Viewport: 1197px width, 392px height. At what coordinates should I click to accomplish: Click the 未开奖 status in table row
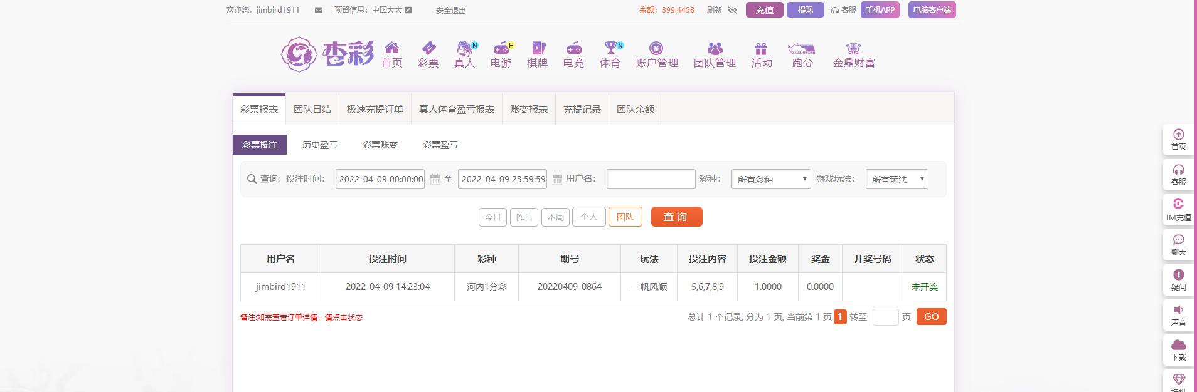(x=924, y=287)
